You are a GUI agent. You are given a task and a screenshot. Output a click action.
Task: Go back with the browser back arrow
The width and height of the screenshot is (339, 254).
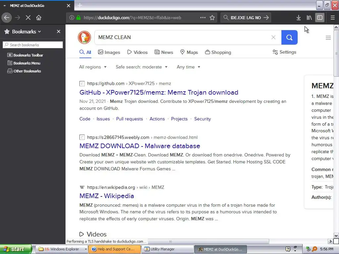[7, 18]
